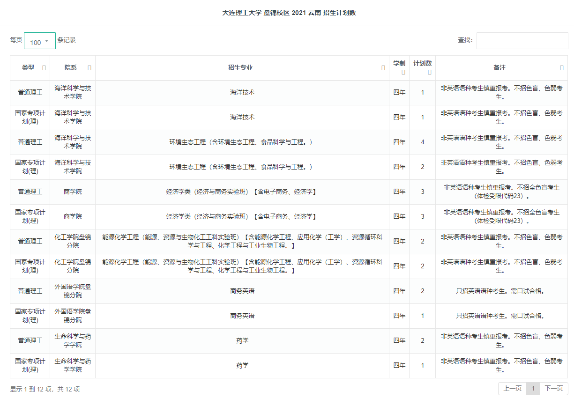574x406 pixels.
Task: Select 药学 cell in the 国家专项计划(理) row
Action: tap(242, 366)
